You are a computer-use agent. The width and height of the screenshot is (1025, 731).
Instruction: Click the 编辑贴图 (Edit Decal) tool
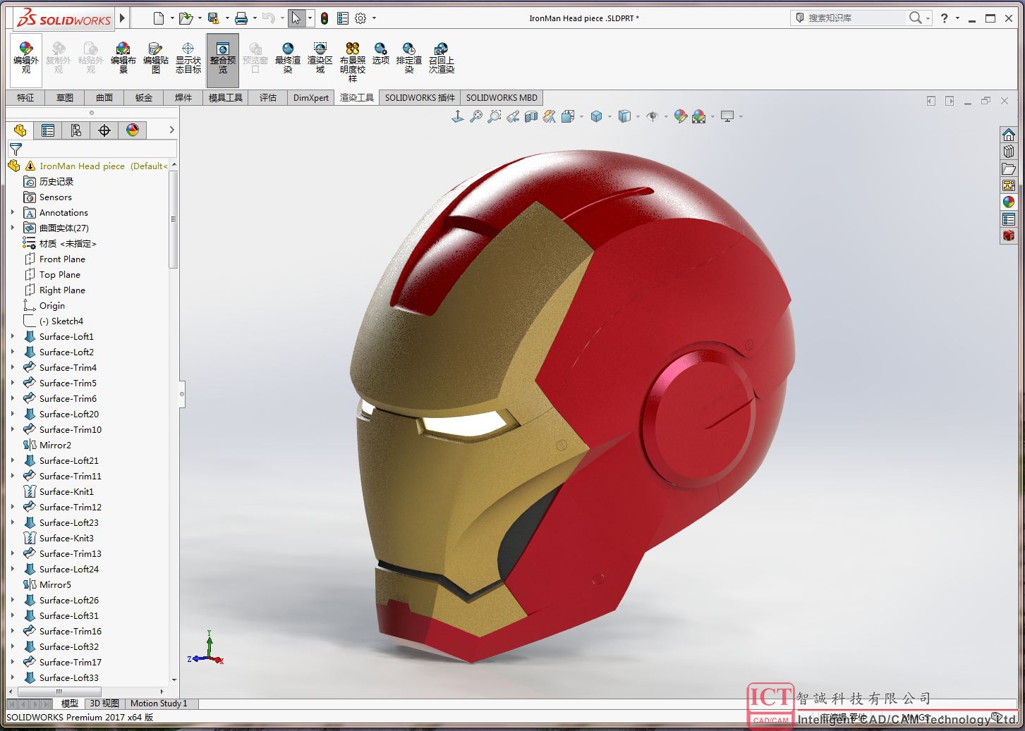click(x=156, y=58)
